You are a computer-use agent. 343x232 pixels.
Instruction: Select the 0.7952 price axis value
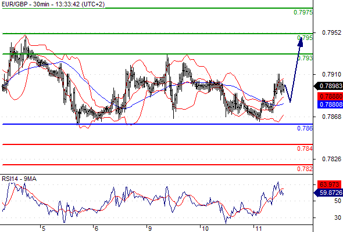[x=331, y=32]
